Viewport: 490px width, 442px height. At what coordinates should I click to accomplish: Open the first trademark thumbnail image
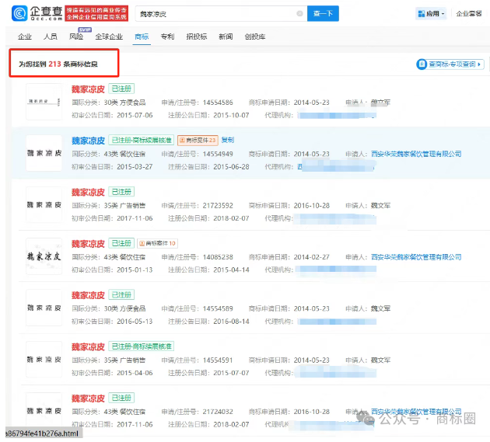pos(44,102)
